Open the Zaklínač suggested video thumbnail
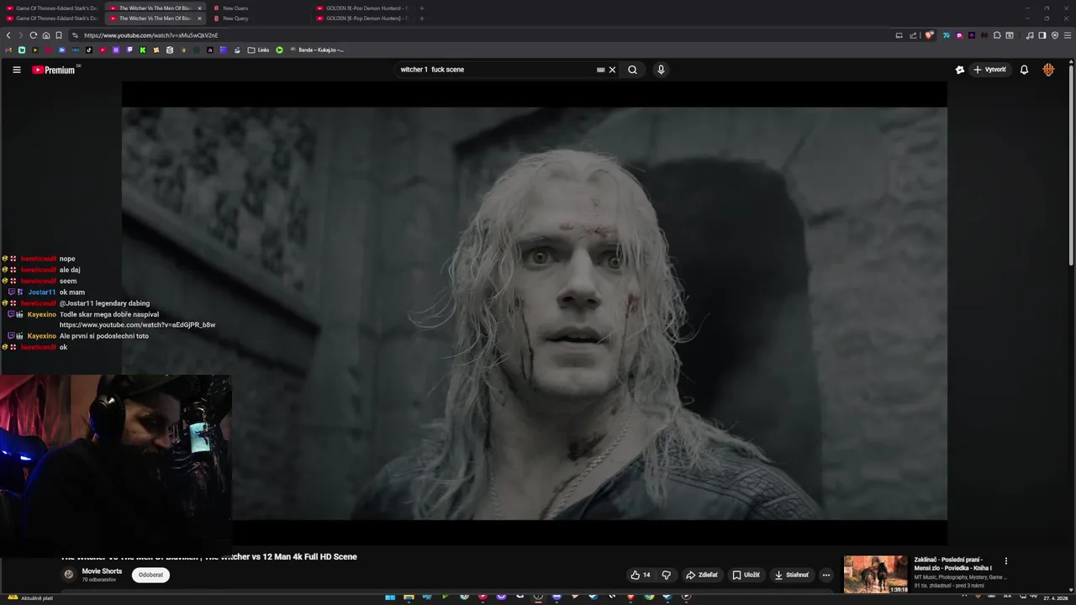Screen dimensions: 1076x605 pyautogui.click(x=876, y=574)
